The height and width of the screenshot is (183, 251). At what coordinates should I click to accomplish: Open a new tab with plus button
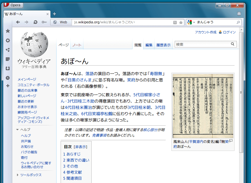click(x=54, y=14)
